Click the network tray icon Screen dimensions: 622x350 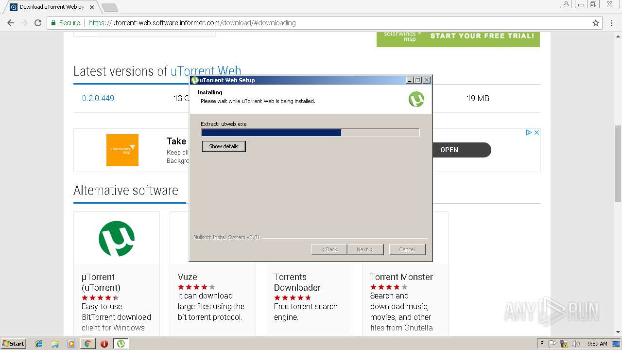click(564, 343)
